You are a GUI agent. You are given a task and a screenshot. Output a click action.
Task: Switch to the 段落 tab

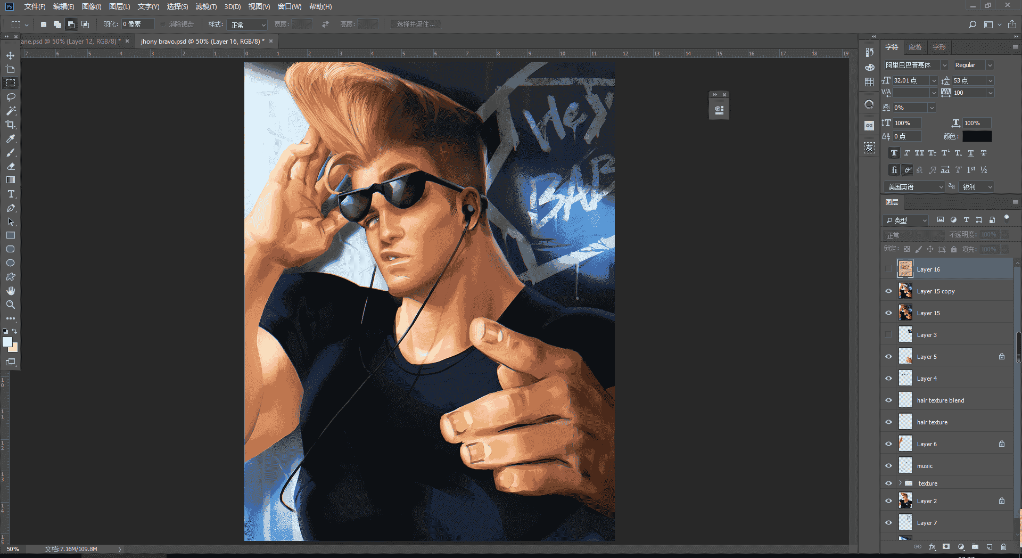[915, 47]
